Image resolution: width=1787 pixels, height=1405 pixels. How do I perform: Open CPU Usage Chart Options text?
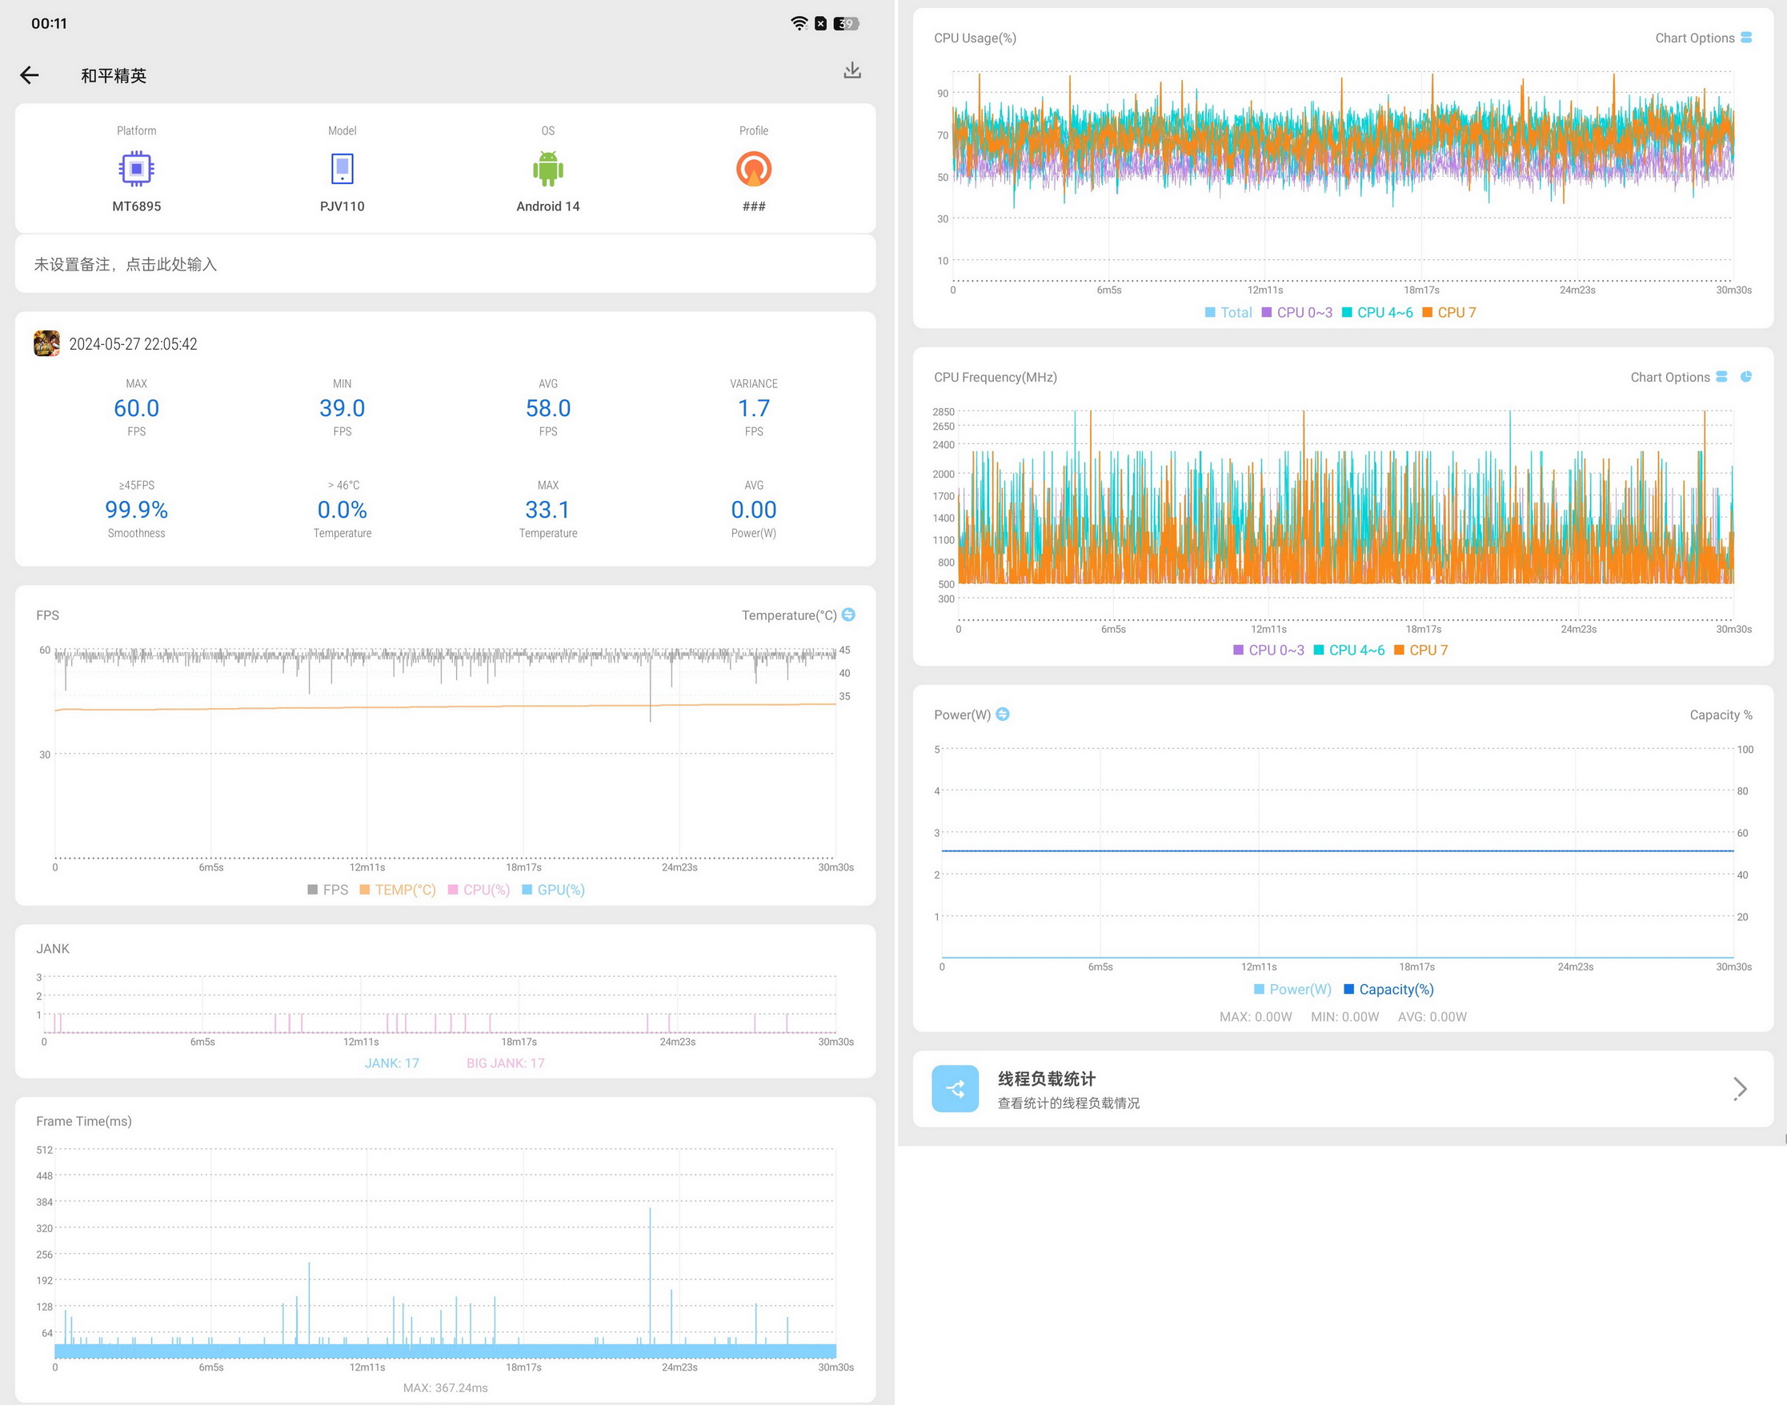pos(1695,38)
